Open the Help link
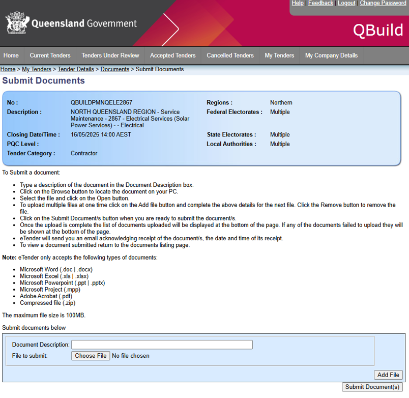 (x=298, y=3)
